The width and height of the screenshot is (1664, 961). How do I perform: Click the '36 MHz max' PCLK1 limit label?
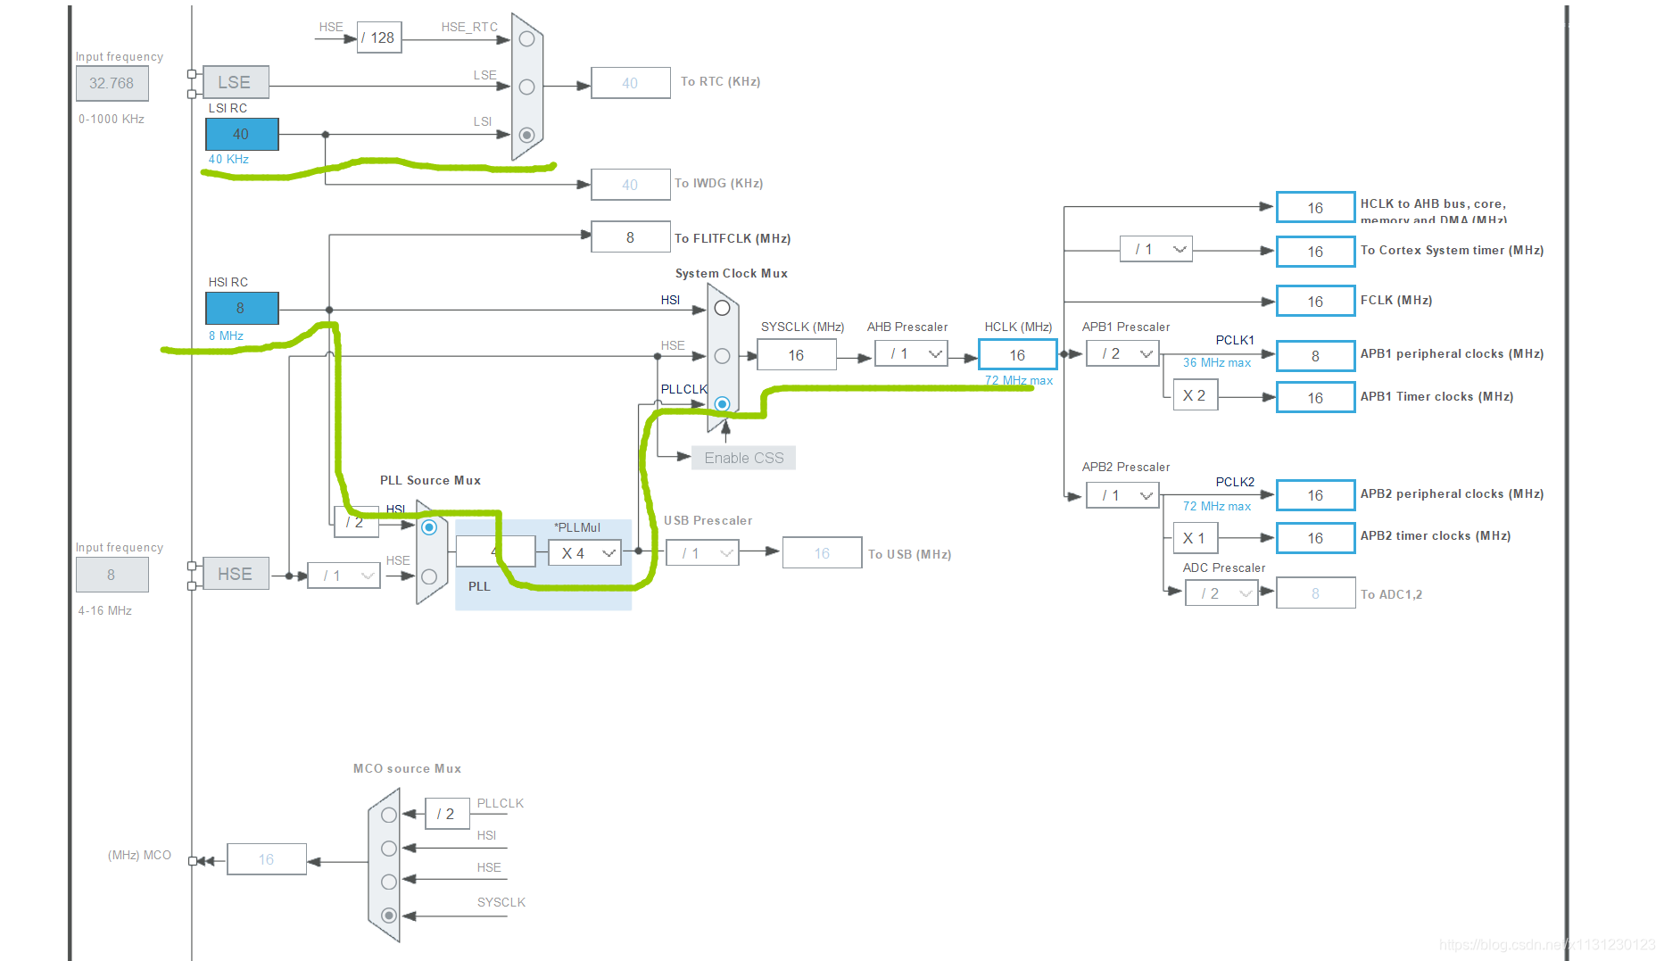click(1217, 362)
